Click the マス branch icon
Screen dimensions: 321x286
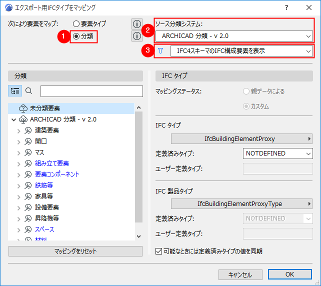tap(28, 152)
